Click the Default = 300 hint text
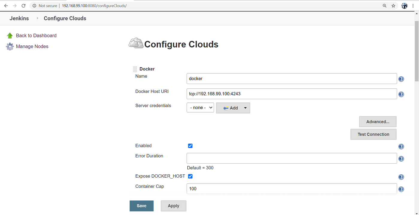Screen dimensions: 419x215 point(200,168)
